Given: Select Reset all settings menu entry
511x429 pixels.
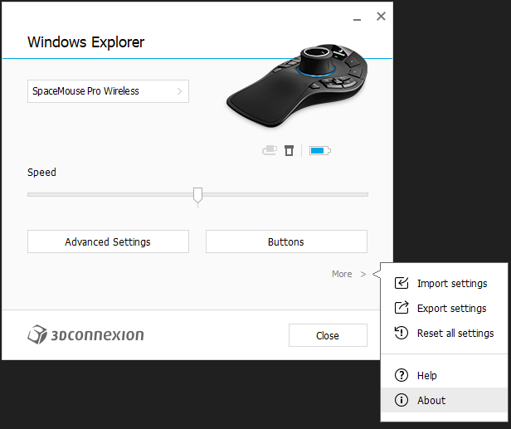Looking at the screenshot, I should point(444,334).
